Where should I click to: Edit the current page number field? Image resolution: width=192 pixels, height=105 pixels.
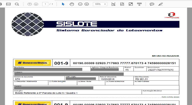(x=45, y=4)
